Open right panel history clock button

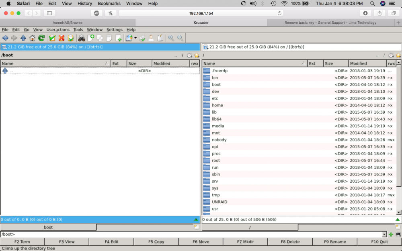coord(391,55)
